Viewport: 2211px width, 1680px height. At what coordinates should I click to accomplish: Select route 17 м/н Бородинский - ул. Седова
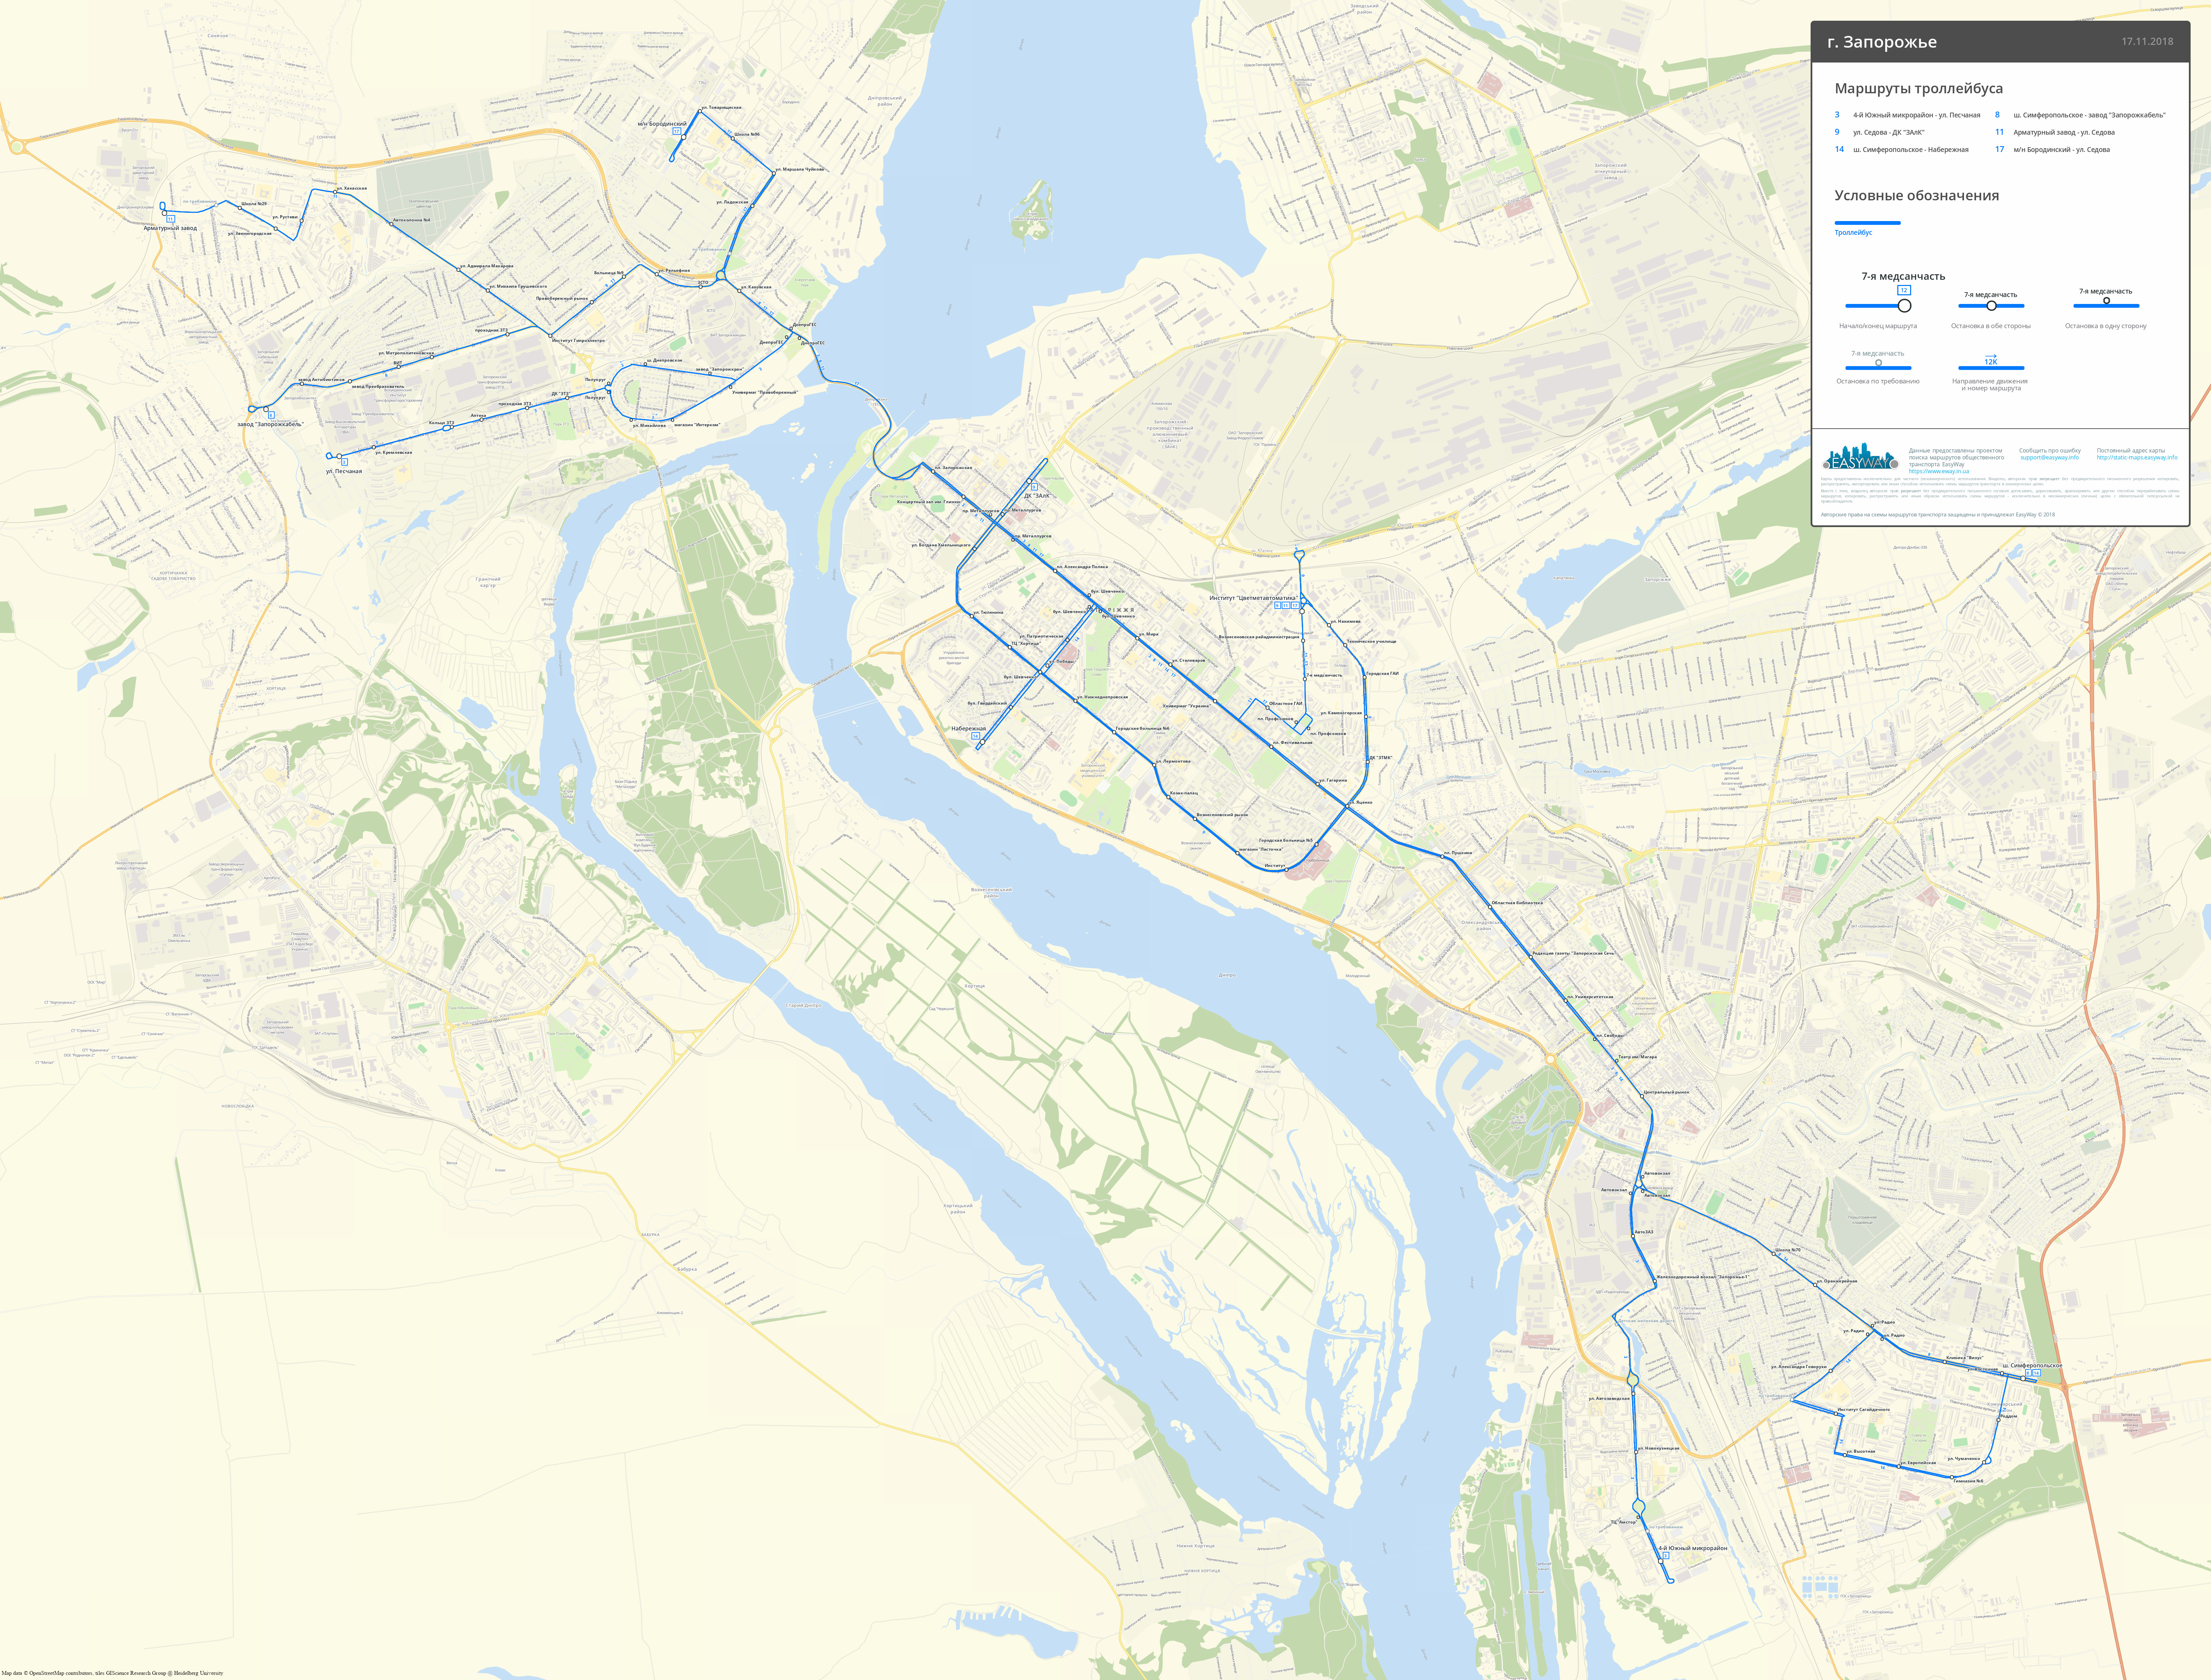tap(2052, 149)
